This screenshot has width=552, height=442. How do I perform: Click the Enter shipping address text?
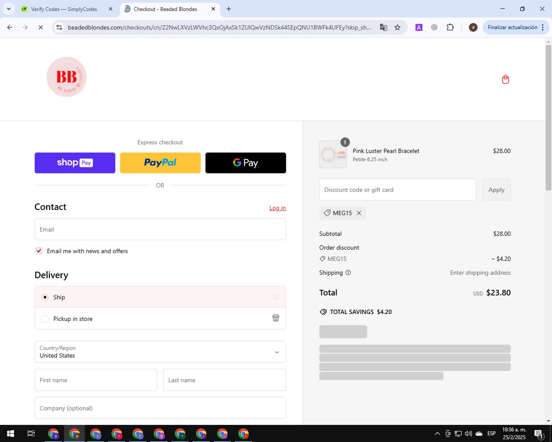coord(480,273)
